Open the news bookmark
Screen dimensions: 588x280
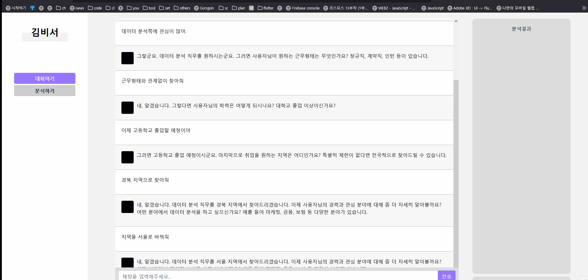pos(77,8)
